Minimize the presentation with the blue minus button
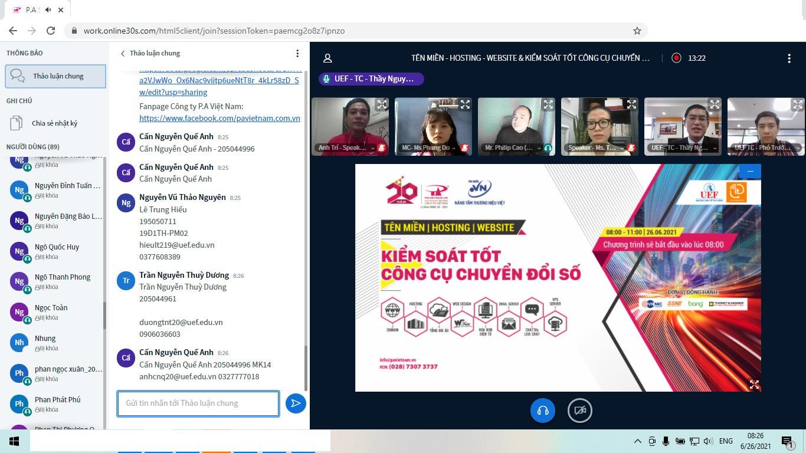 [750, 171]
